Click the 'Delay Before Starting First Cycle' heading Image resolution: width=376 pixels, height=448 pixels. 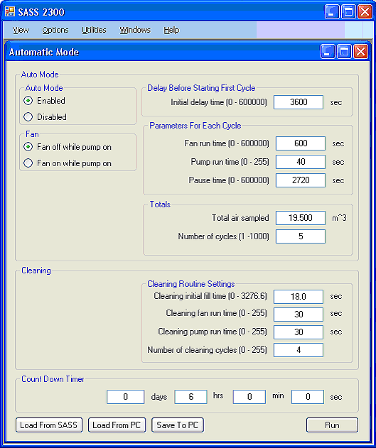coord(201,88)
